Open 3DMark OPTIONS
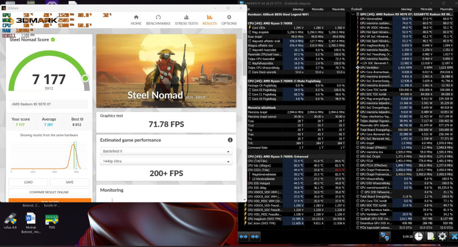The image size is (458, 247). [229, 20]
